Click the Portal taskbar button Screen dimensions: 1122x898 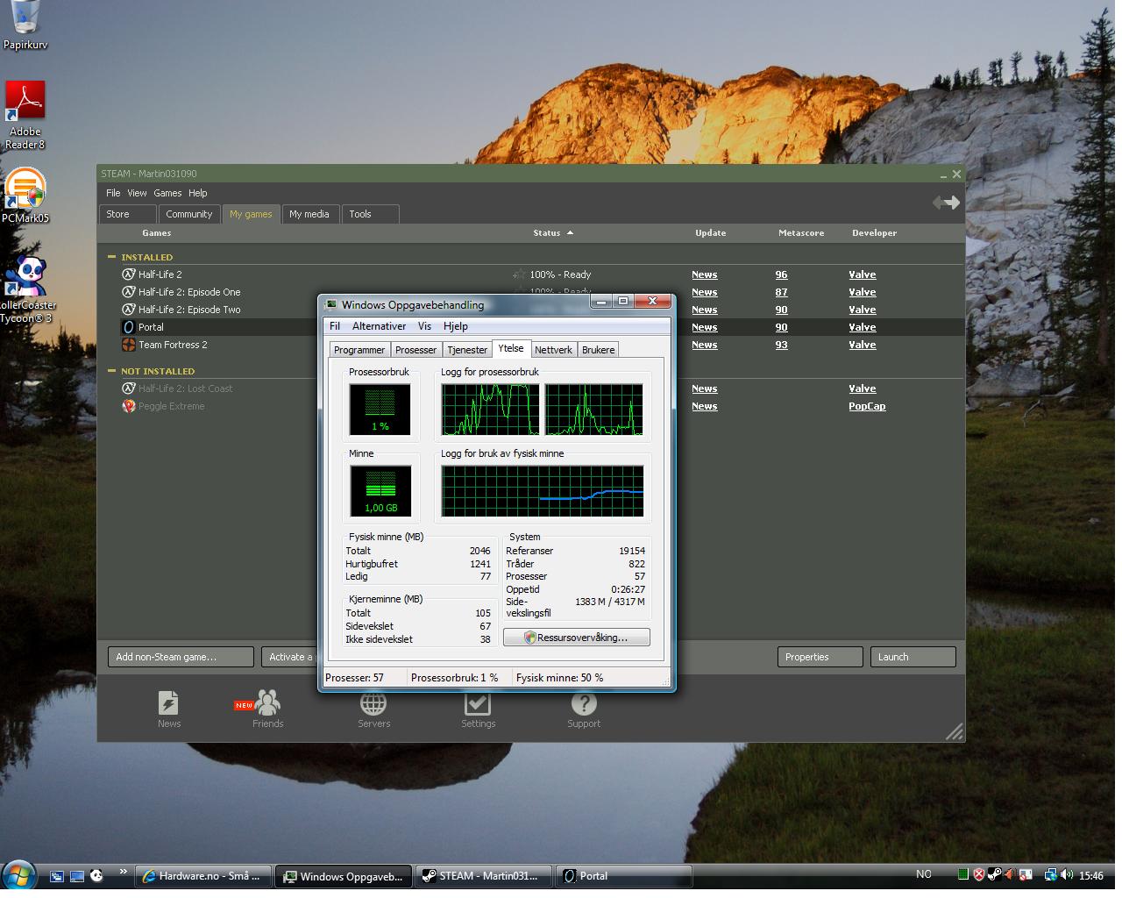(x=623, y=875)
